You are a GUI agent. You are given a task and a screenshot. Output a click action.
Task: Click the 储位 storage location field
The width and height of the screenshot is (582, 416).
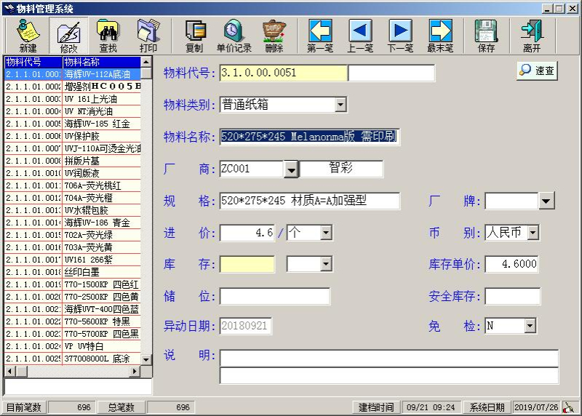[274, 297]
